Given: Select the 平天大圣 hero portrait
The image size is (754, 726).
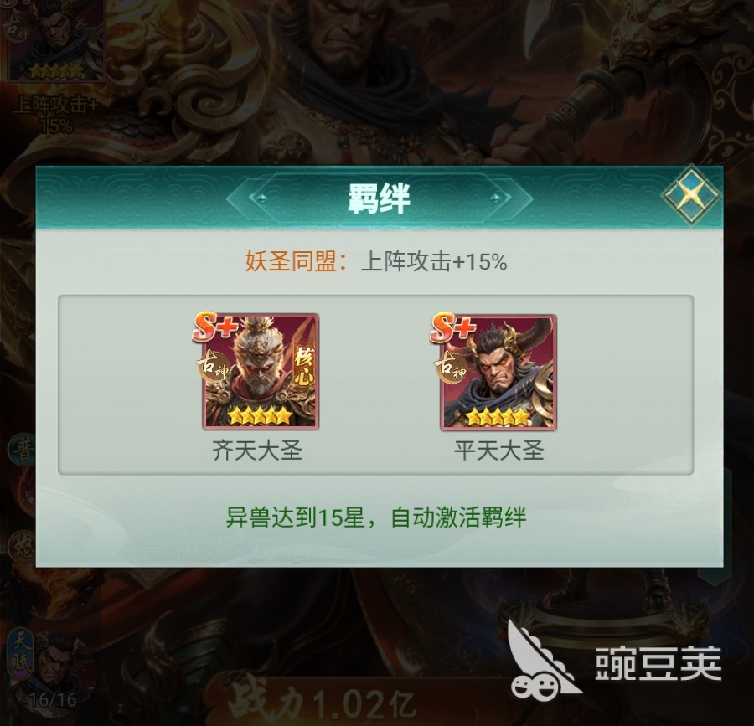Looking at the screenshot, I should pos(498,372).
